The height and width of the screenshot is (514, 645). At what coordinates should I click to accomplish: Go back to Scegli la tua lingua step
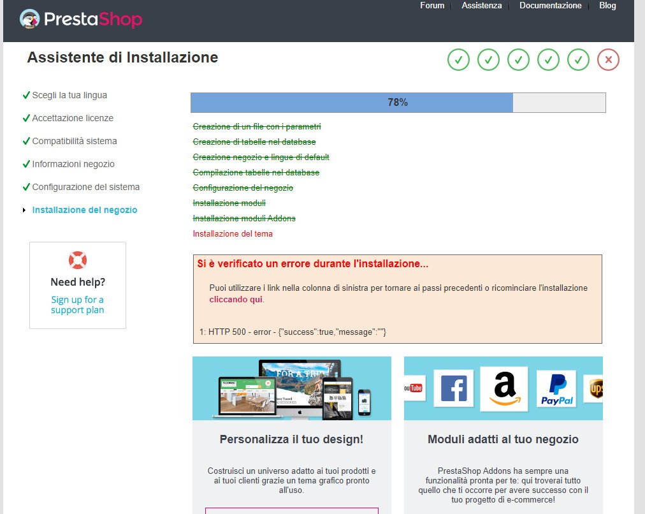coord(69,95)
